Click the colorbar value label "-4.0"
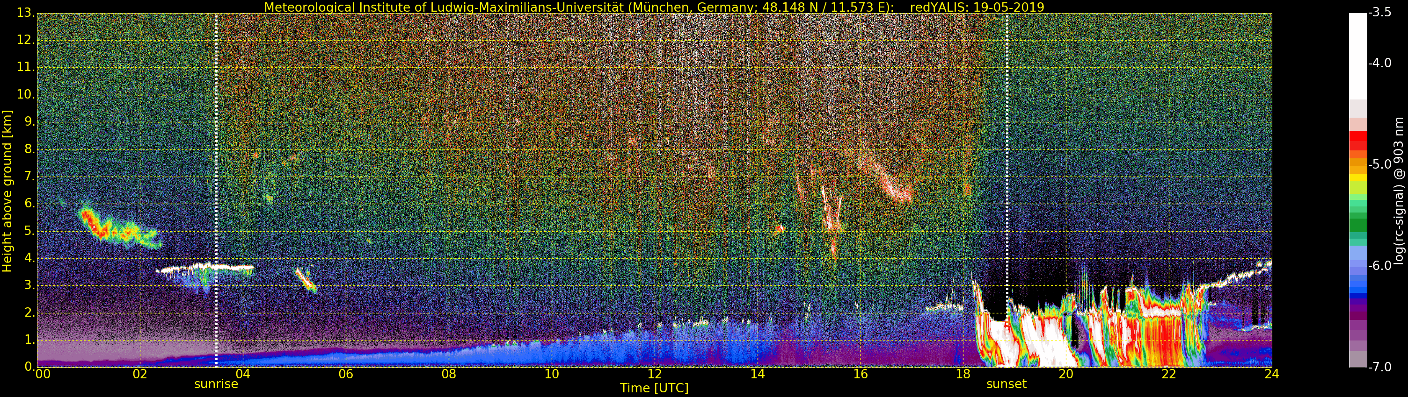1408x397 pixels. (x=1380, y=63)
